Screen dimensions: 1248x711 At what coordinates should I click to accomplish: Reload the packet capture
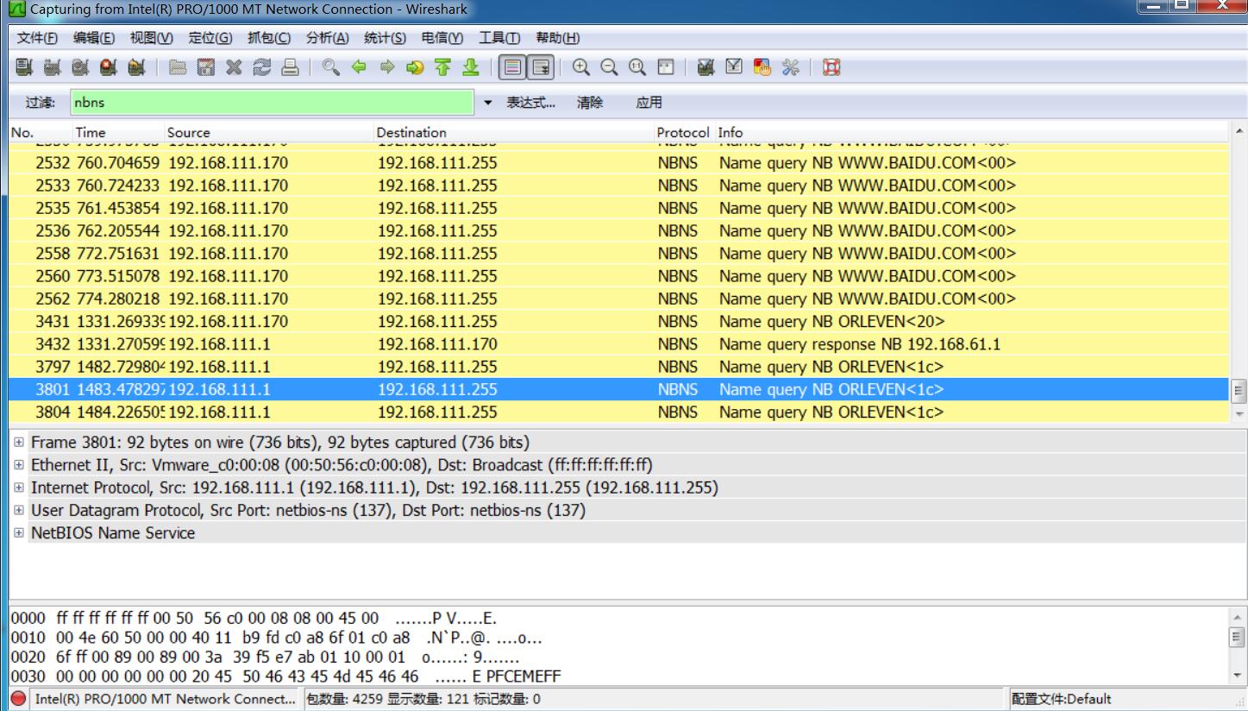(262, 66)
